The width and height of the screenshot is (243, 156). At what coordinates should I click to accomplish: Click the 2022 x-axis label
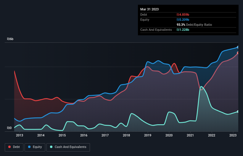(x=212, y=135)
